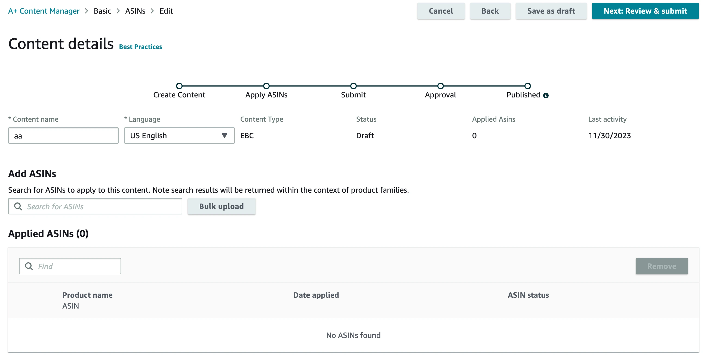
Task: Click the Language dropdown arrow
Action: click(224, 136)
